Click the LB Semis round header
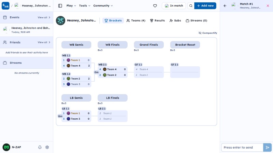Screen dimensions: 273x153 coord(76,98)
